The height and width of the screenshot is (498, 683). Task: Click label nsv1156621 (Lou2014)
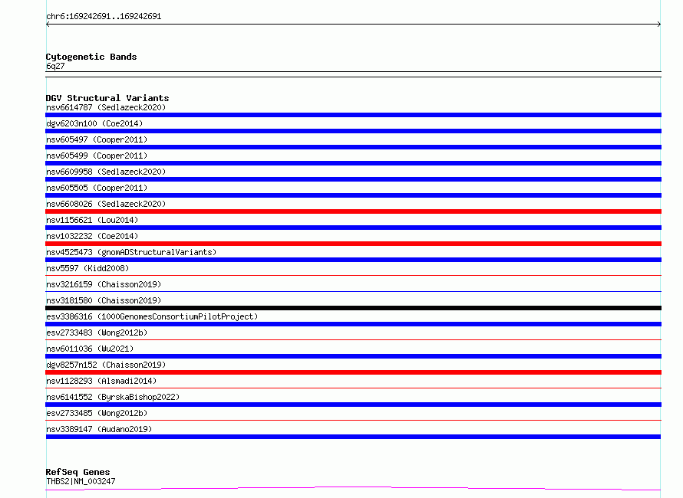(x=92, y=220)
